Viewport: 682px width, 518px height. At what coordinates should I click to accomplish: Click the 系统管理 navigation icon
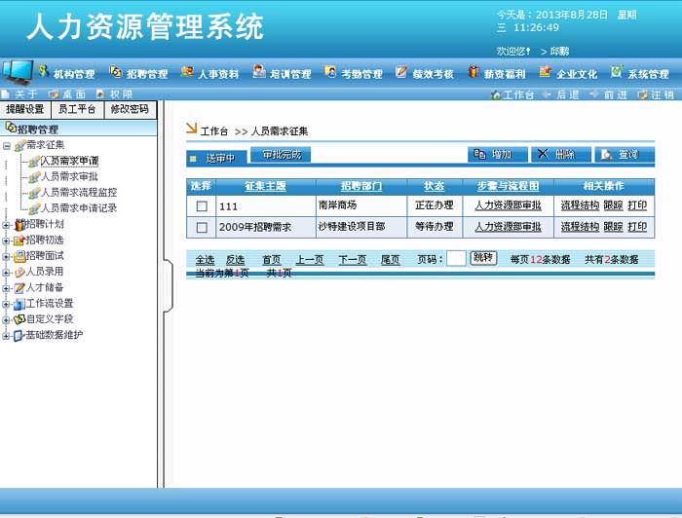[x=618, y=72]
